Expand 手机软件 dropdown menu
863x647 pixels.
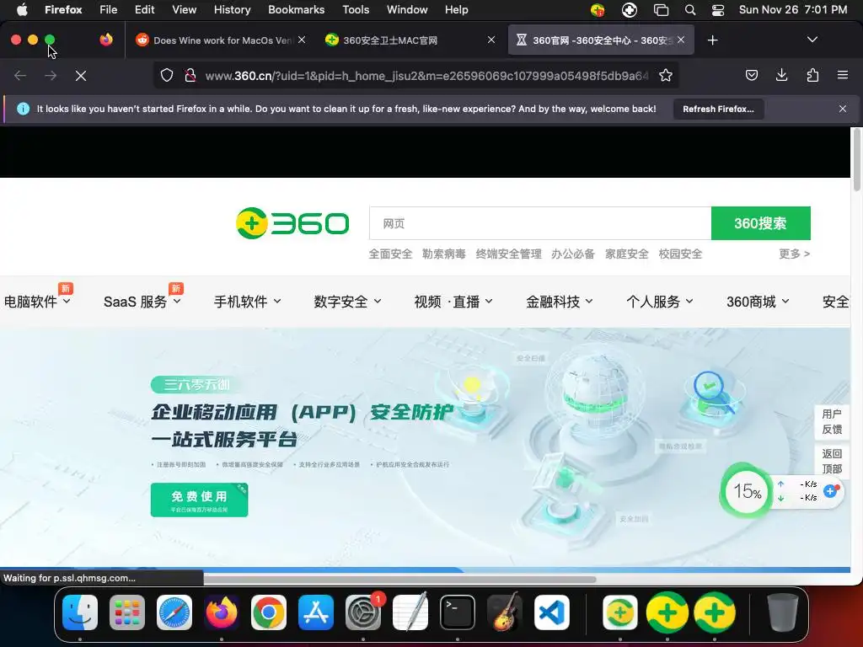pyautogui.click(x=247, y=302)
